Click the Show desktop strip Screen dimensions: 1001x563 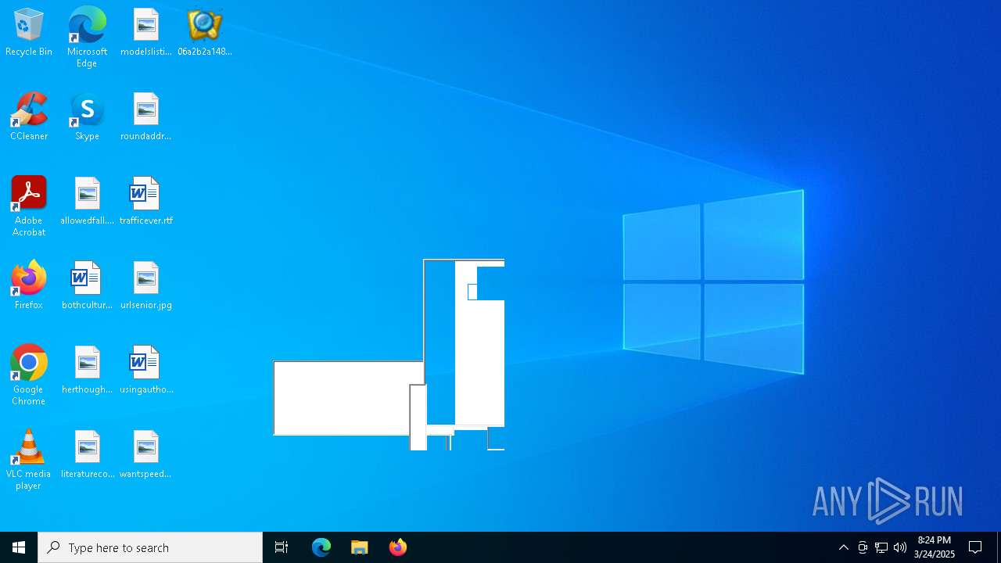(x=999, y=547)
